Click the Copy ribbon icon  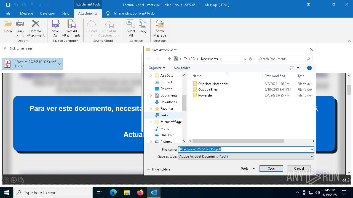point(143,27)
